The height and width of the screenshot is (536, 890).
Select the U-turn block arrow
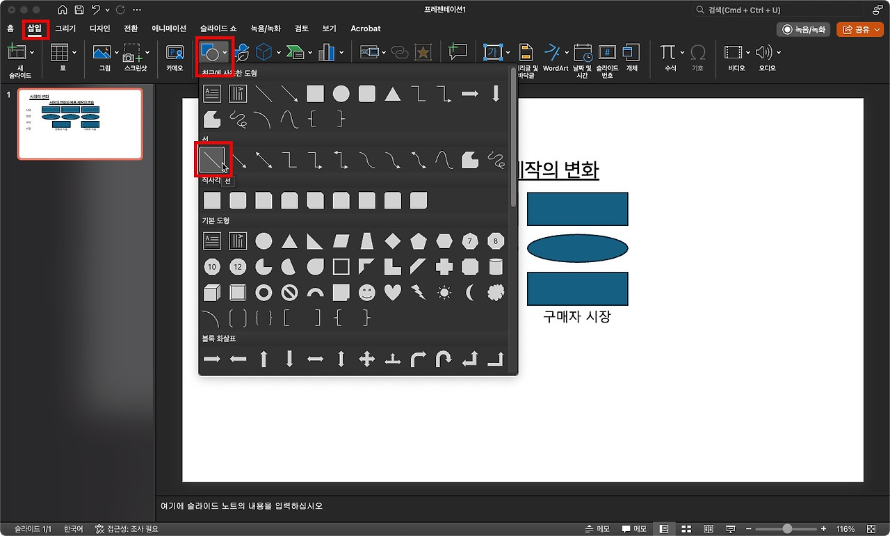tap(444, 359)
